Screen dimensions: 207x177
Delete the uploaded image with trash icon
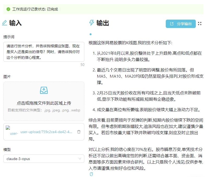coord(79,132)
